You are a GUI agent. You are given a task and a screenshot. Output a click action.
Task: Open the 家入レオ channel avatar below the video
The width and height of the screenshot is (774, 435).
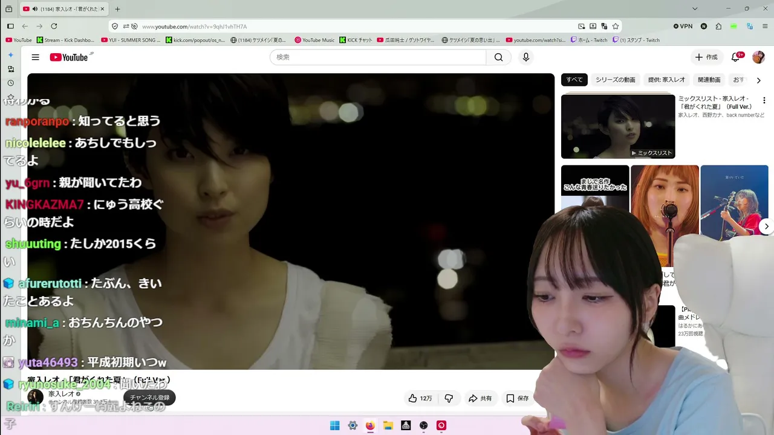(36, 397)
